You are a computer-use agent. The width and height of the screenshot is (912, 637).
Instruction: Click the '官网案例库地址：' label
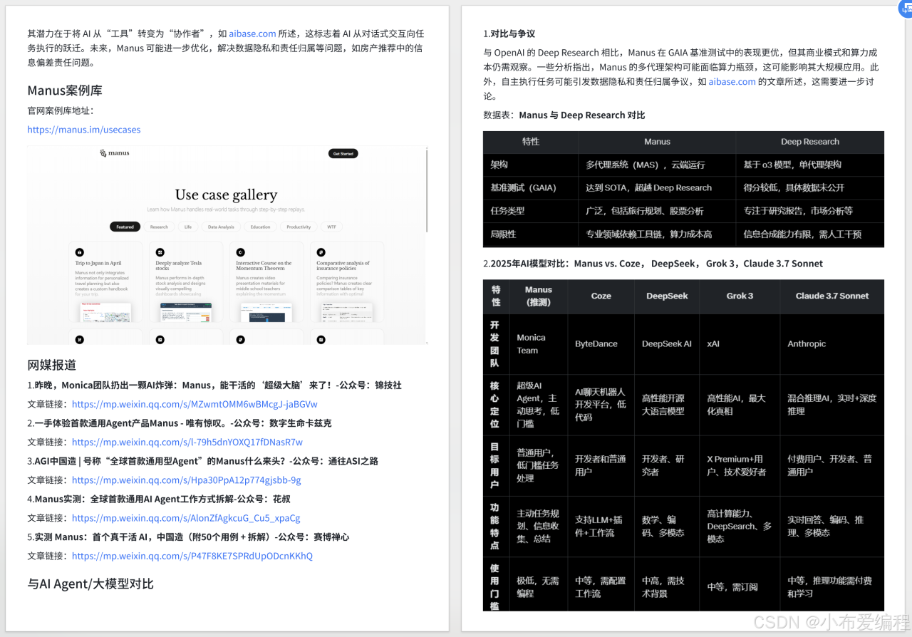[x=61, y=110]
